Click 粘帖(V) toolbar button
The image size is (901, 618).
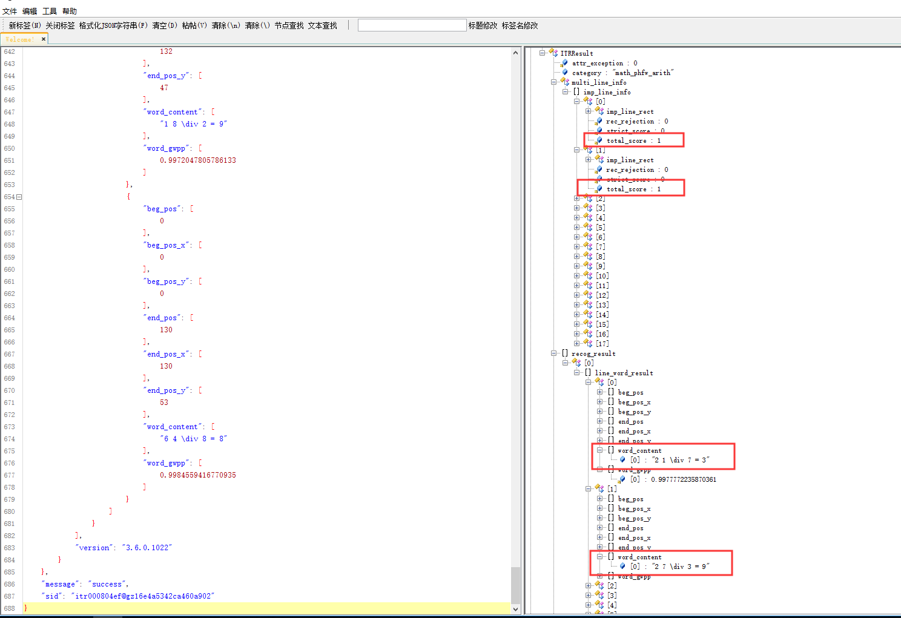[194, 25]
